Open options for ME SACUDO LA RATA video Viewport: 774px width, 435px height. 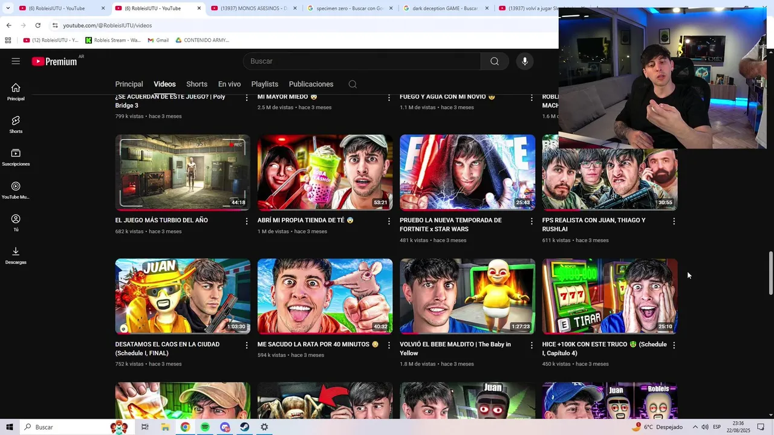(x=389, y=345)
